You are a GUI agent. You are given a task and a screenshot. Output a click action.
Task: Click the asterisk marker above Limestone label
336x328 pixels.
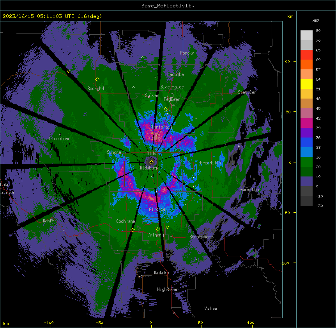coord(60,135)
